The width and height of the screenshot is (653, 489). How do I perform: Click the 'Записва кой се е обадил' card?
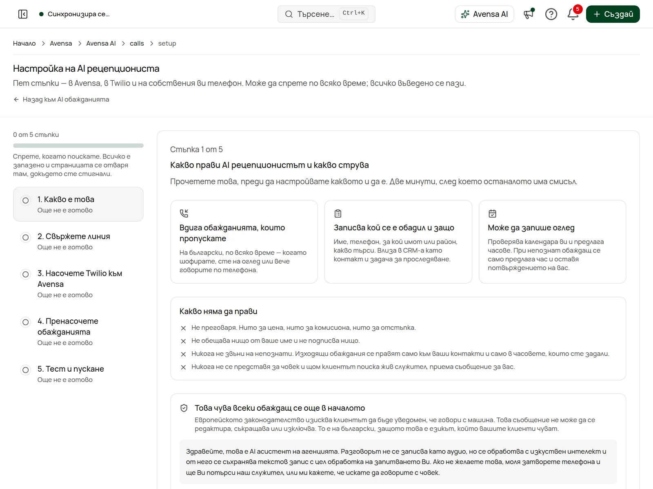(x=398, y=242)
